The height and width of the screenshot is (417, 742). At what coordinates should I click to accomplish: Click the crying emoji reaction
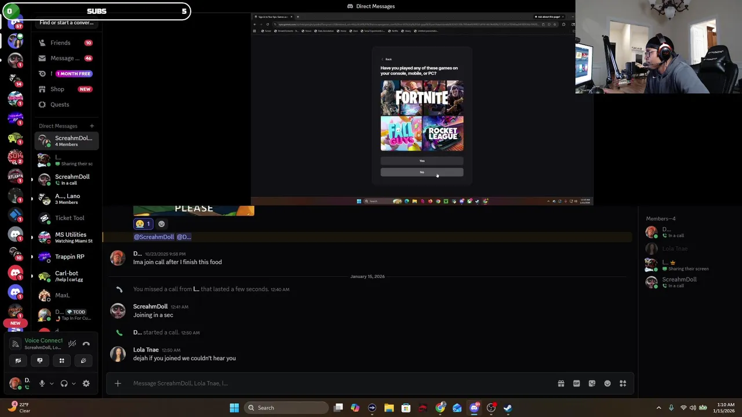(143, 224)
